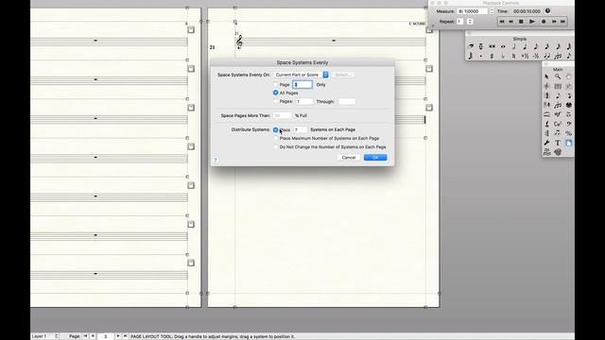Select the Measure tool in Main palette

click(x=558, y=86)
